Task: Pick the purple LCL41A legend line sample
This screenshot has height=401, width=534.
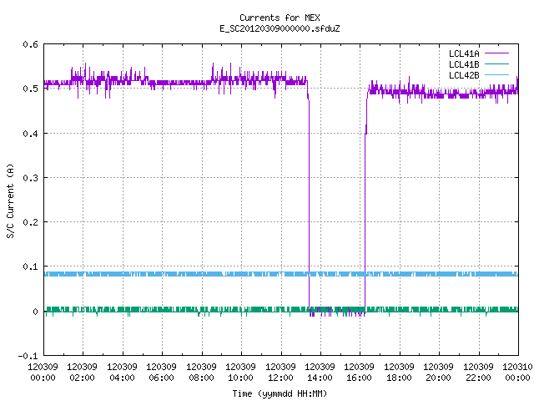Action: (496, 53)
